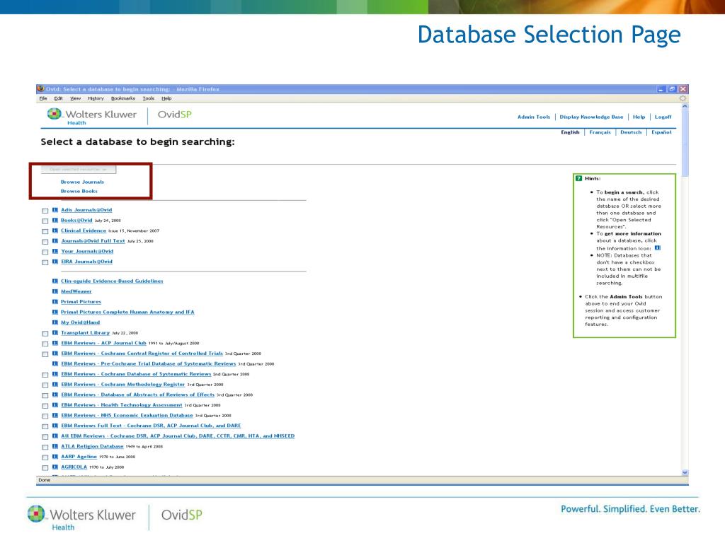
Task: Tick the Clinical Evidence checkbox
Action: point(45,231)
